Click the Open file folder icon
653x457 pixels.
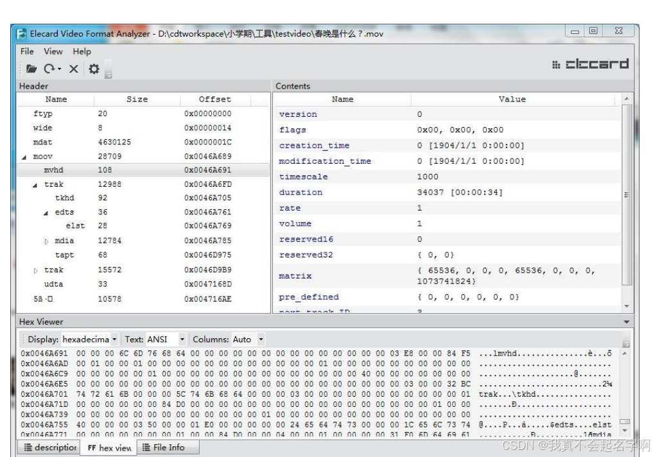point(31,68)
